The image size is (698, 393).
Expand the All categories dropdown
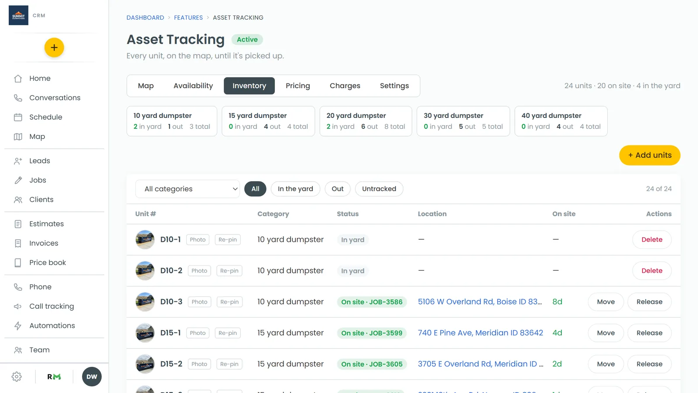(188, 189)
